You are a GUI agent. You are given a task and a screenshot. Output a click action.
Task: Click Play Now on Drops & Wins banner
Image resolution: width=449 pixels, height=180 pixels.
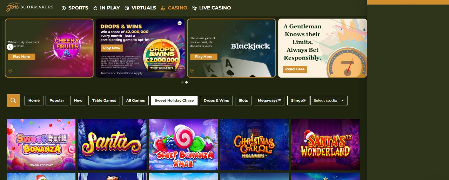(112, 48)
